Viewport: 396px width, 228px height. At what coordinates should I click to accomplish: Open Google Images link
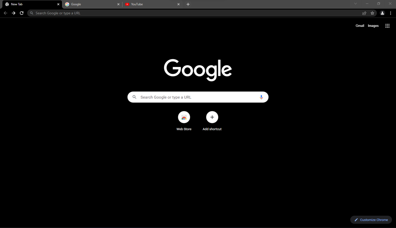click(373, 25)
